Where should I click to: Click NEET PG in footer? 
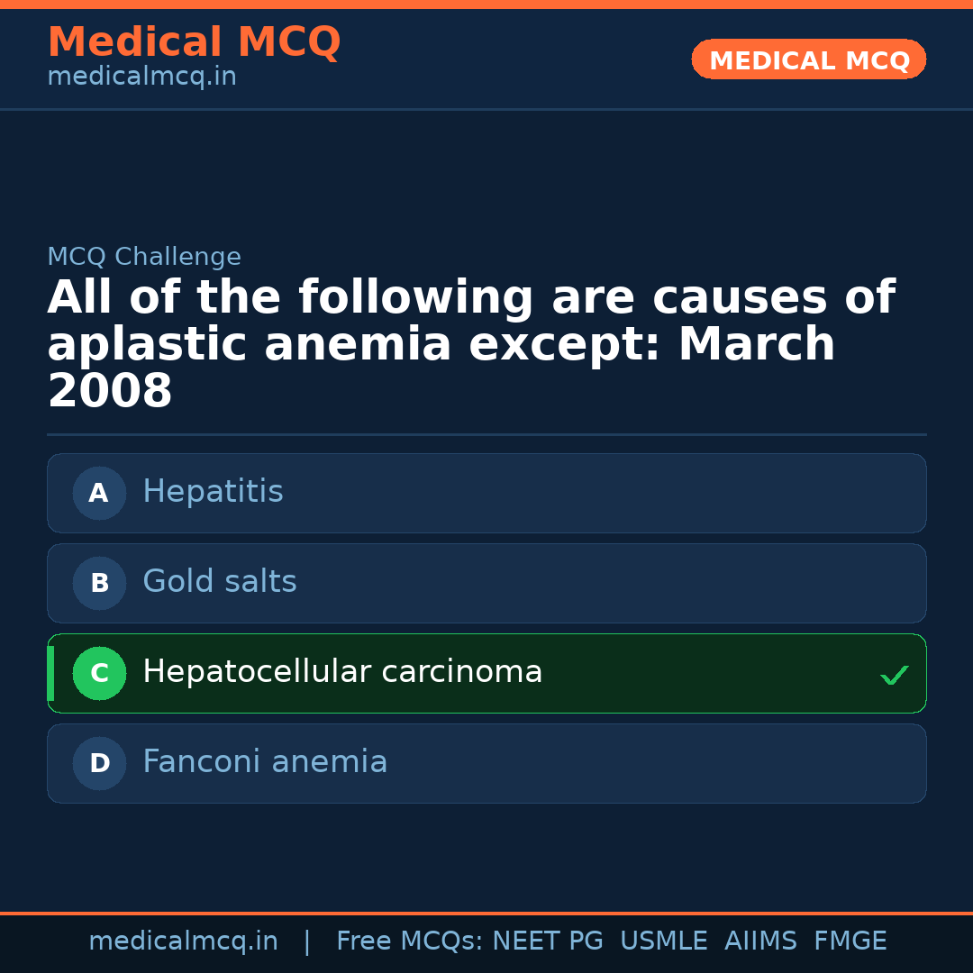tap(548, 941)
